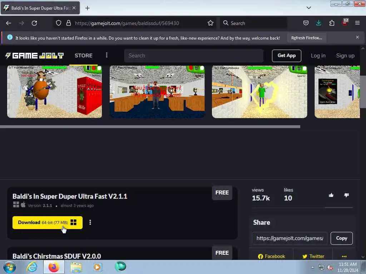Launch Internet Explorer from the taskbar
366x274 pixels.
pyautogui.click(x=32, y=267)
